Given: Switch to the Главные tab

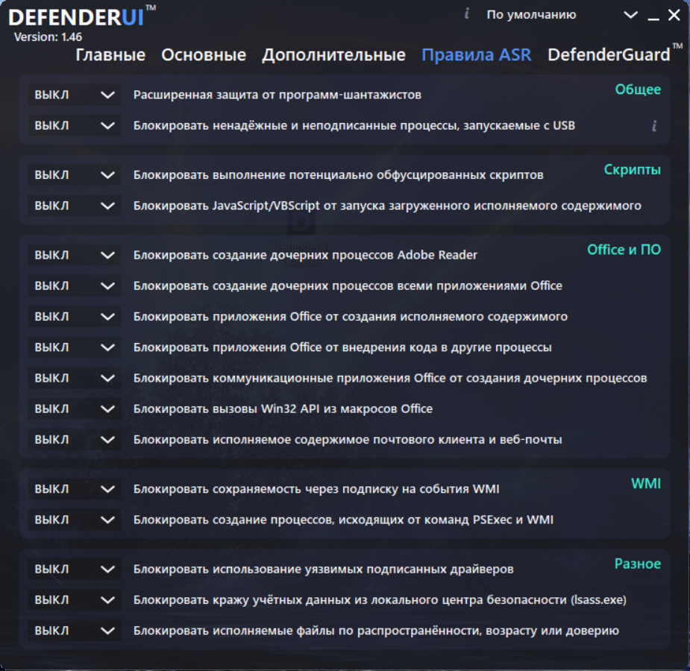Looking at the screenshot, I should (x=110, y=55).
